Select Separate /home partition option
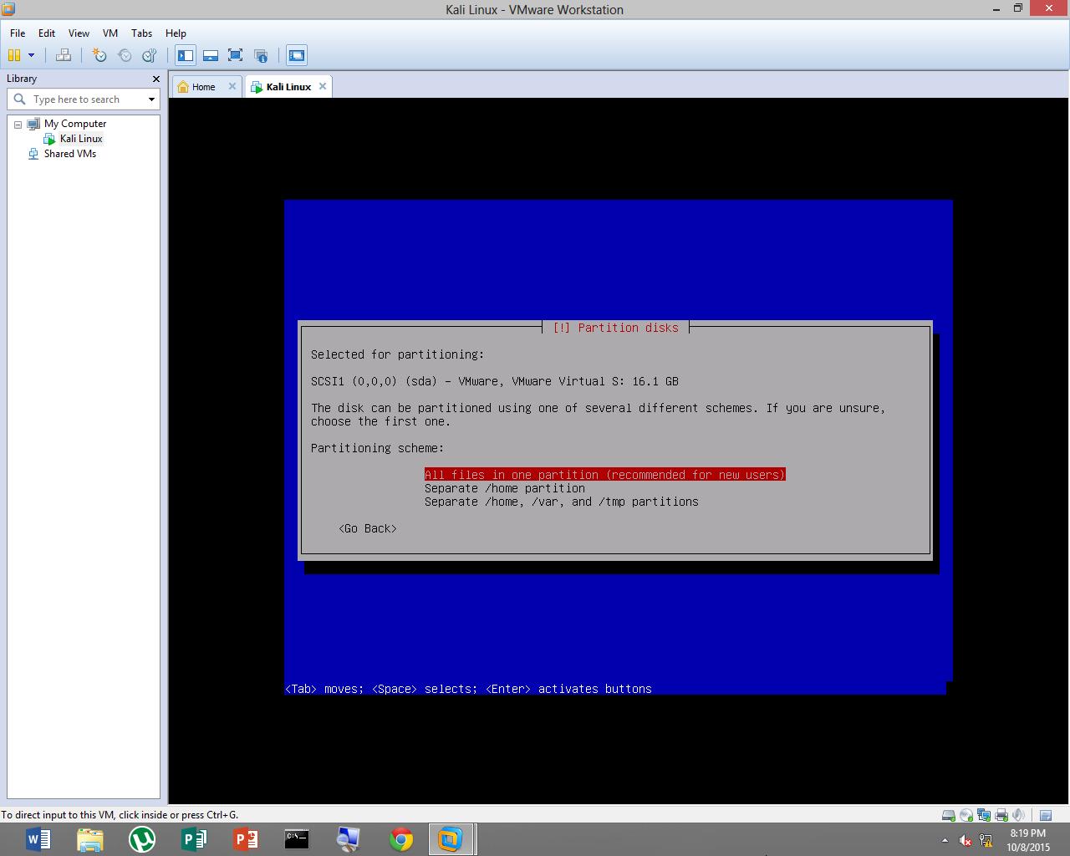 point(505,488)
